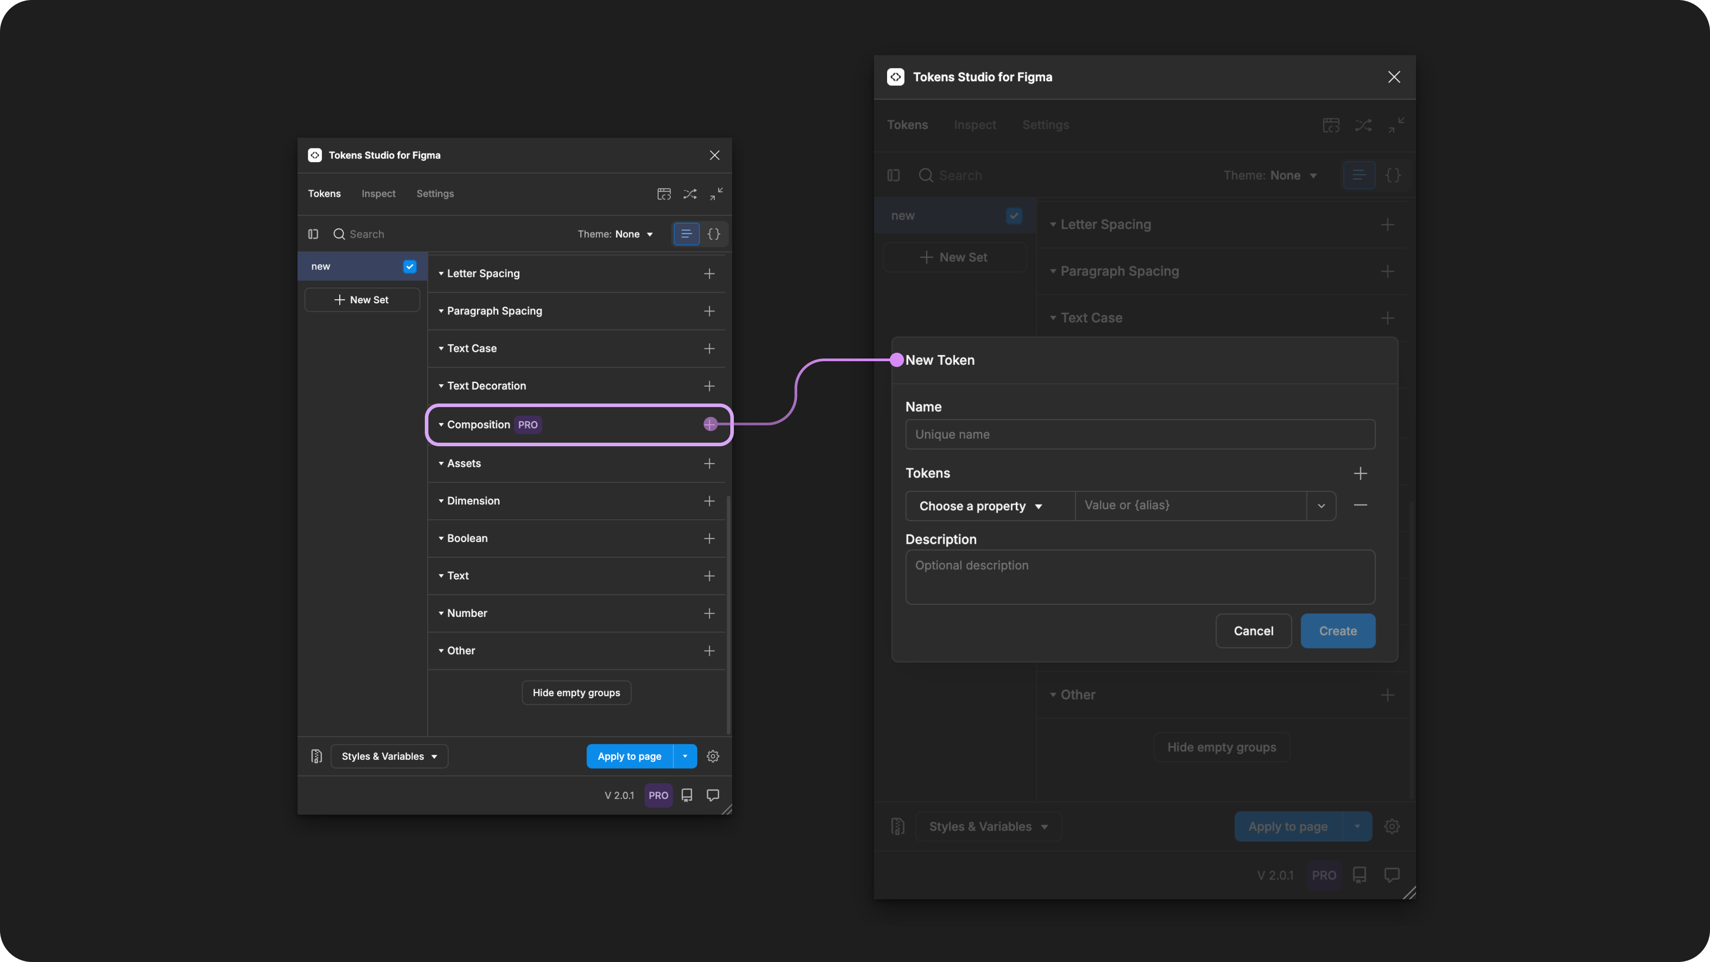Select the 'new' token set in left window
The image size is (1710, 962).
click(362, 266)
